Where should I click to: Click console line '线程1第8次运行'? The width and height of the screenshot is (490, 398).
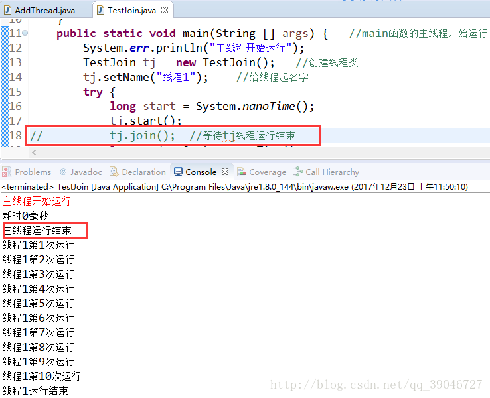[x=39, y=347]
